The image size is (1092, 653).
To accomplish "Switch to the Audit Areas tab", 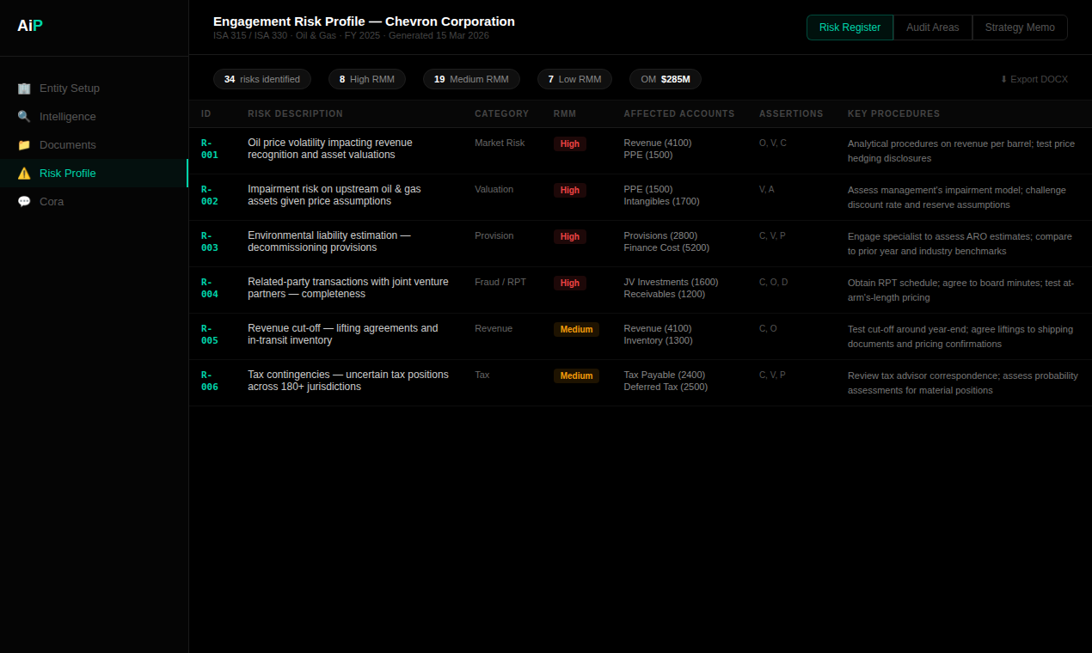I will (932, 27).
